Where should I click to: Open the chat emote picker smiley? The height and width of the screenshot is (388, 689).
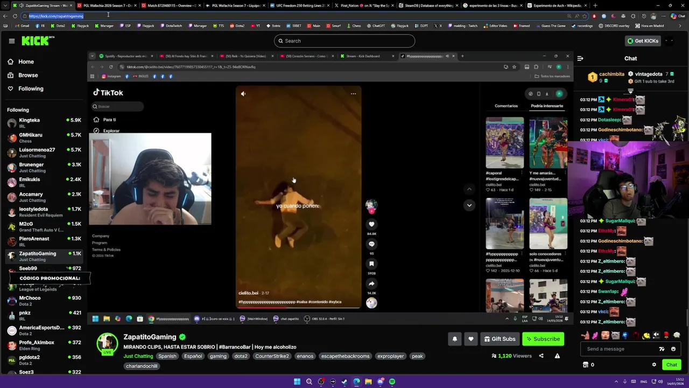[x=673, y=349]
